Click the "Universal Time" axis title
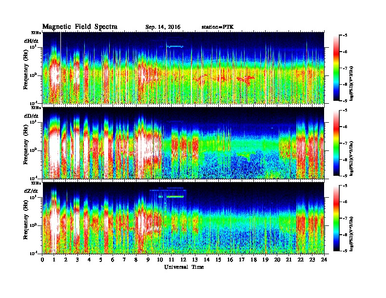 coord(184,267)
